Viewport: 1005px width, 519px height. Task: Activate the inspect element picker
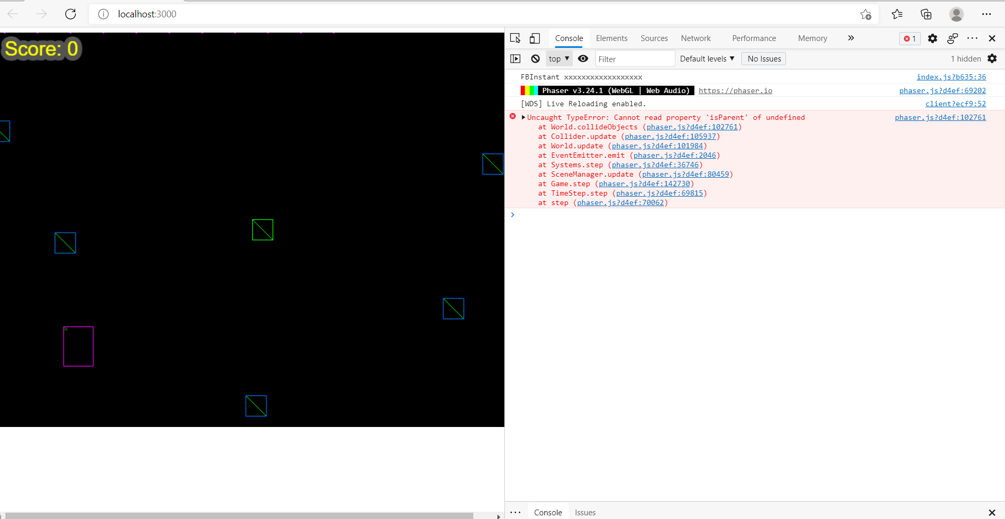click(515, 38)
